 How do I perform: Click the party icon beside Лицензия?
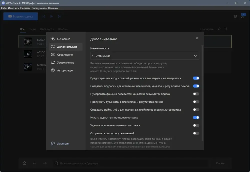[53, 143]
